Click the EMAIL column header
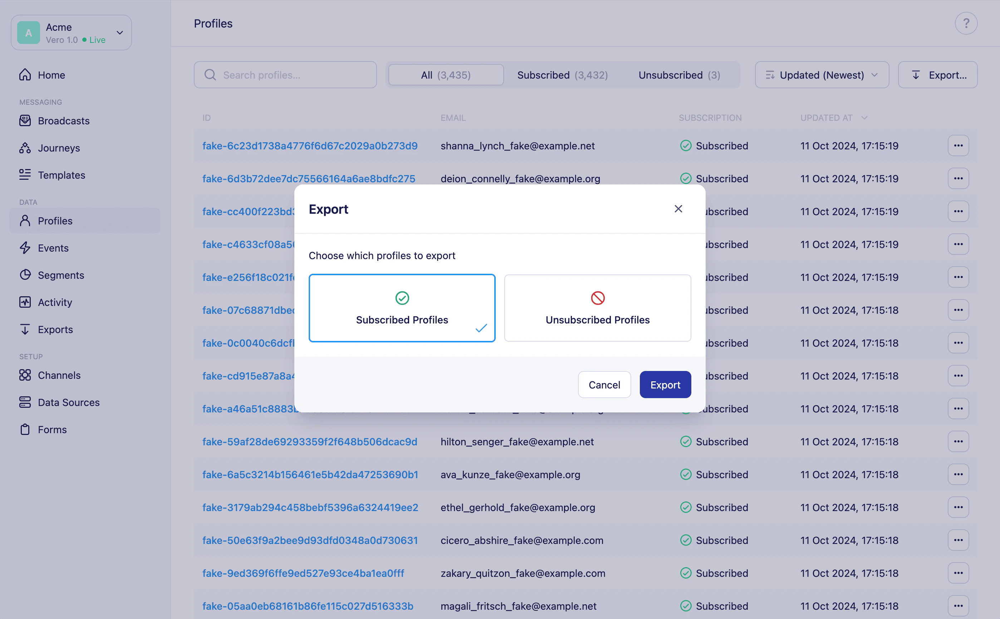This screenshot has height=619, width=1000. pos(453,118)
